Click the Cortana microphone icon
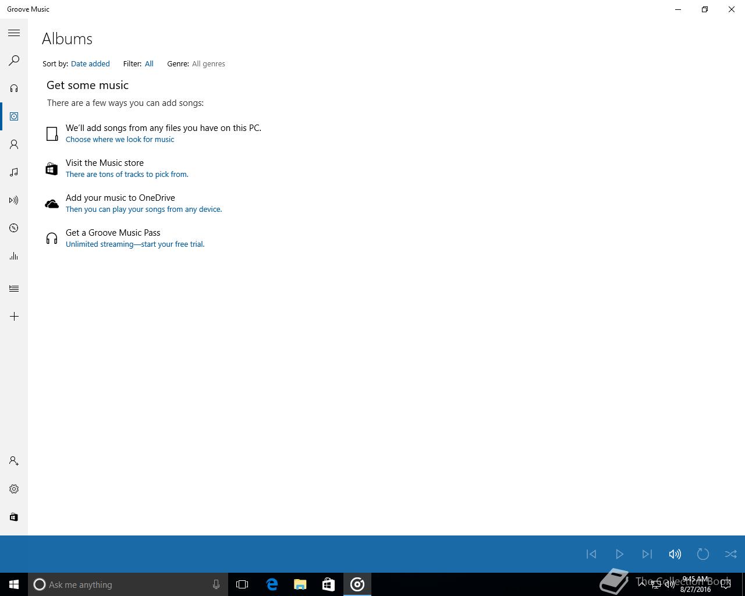 pos(216,584)
